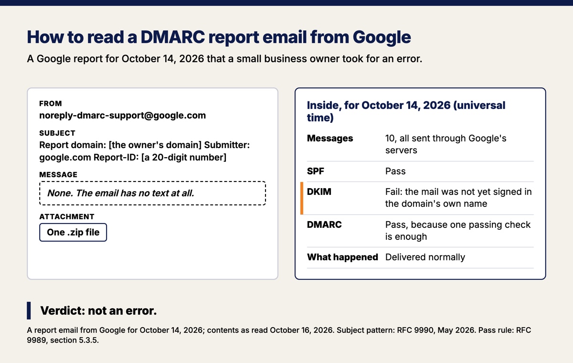
Task: Click the dashed box 'None. The email has no text at all.'
Action: point(152,193)
